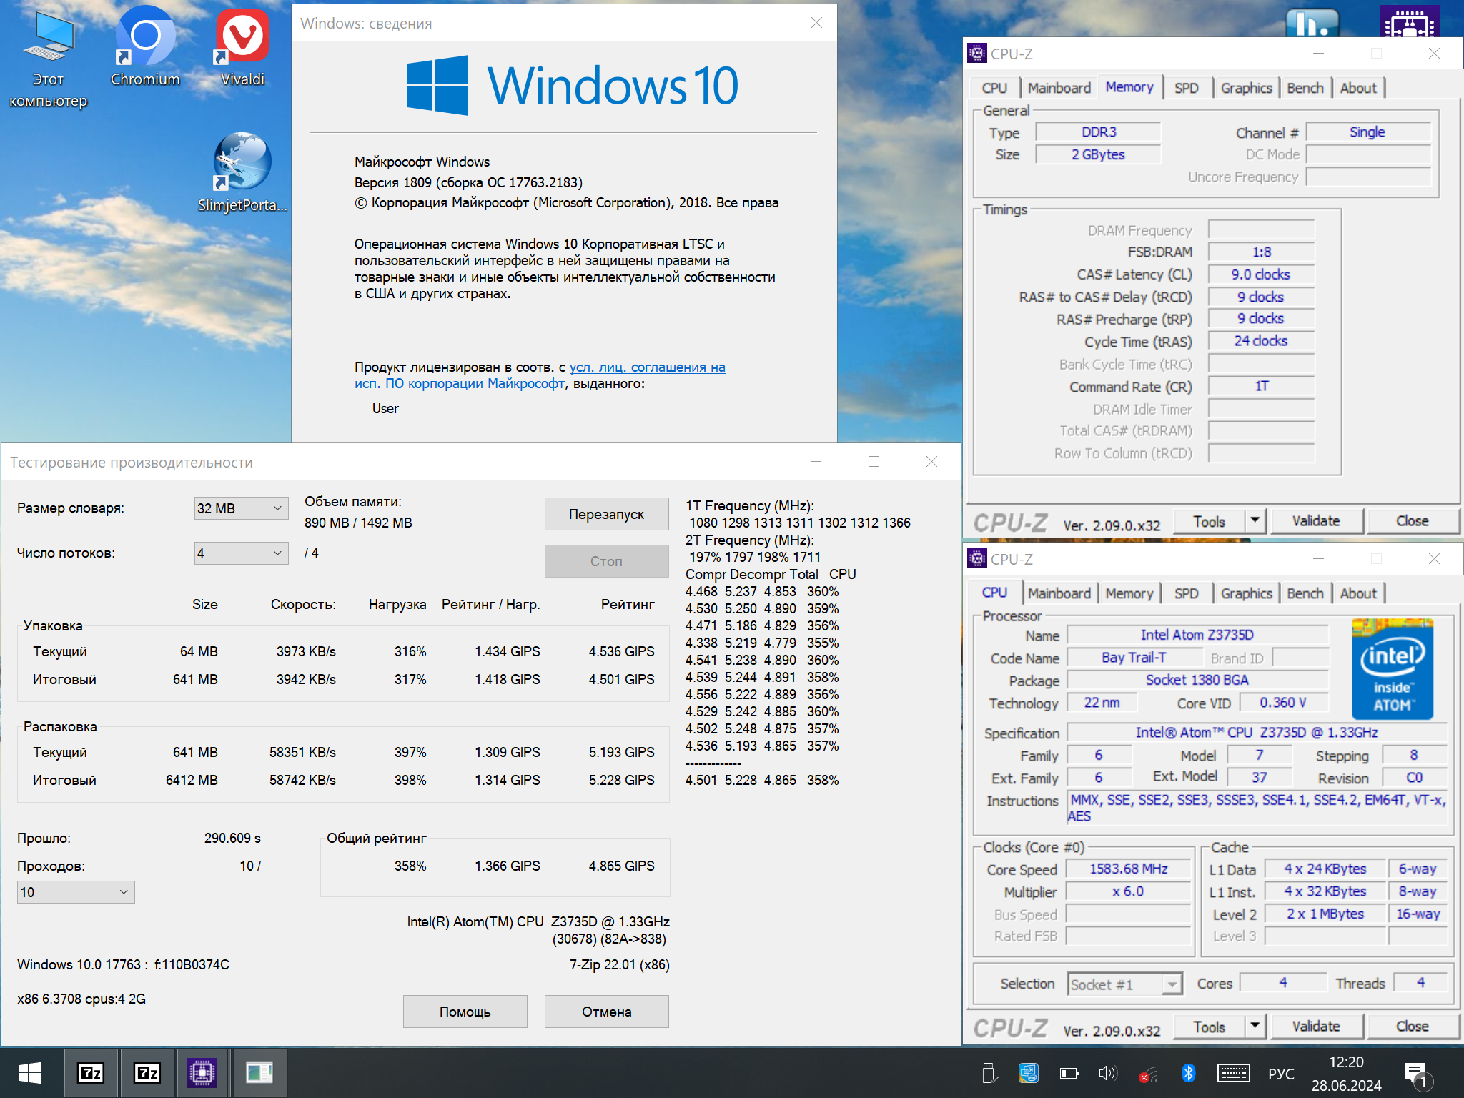The image size is (1464, 1098).
Task: Switch the РУС input language indicator
Action: coord(1281,1074)
